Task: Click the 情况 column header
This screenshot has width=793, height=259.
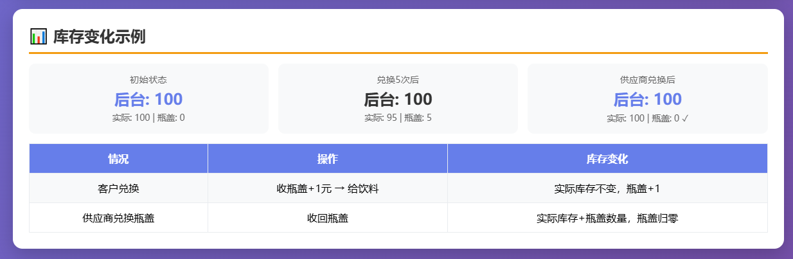Action: tap(118, 159)
